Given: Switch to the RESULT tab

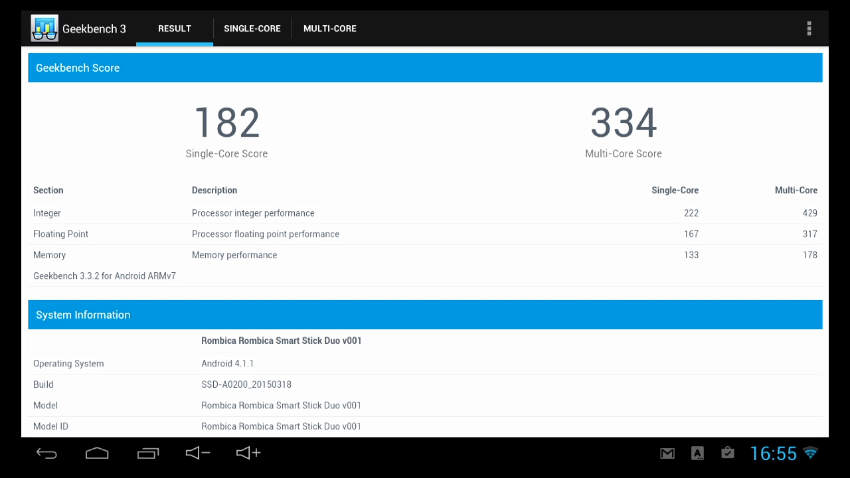Looking at the screenshot, I should point(175,29).
